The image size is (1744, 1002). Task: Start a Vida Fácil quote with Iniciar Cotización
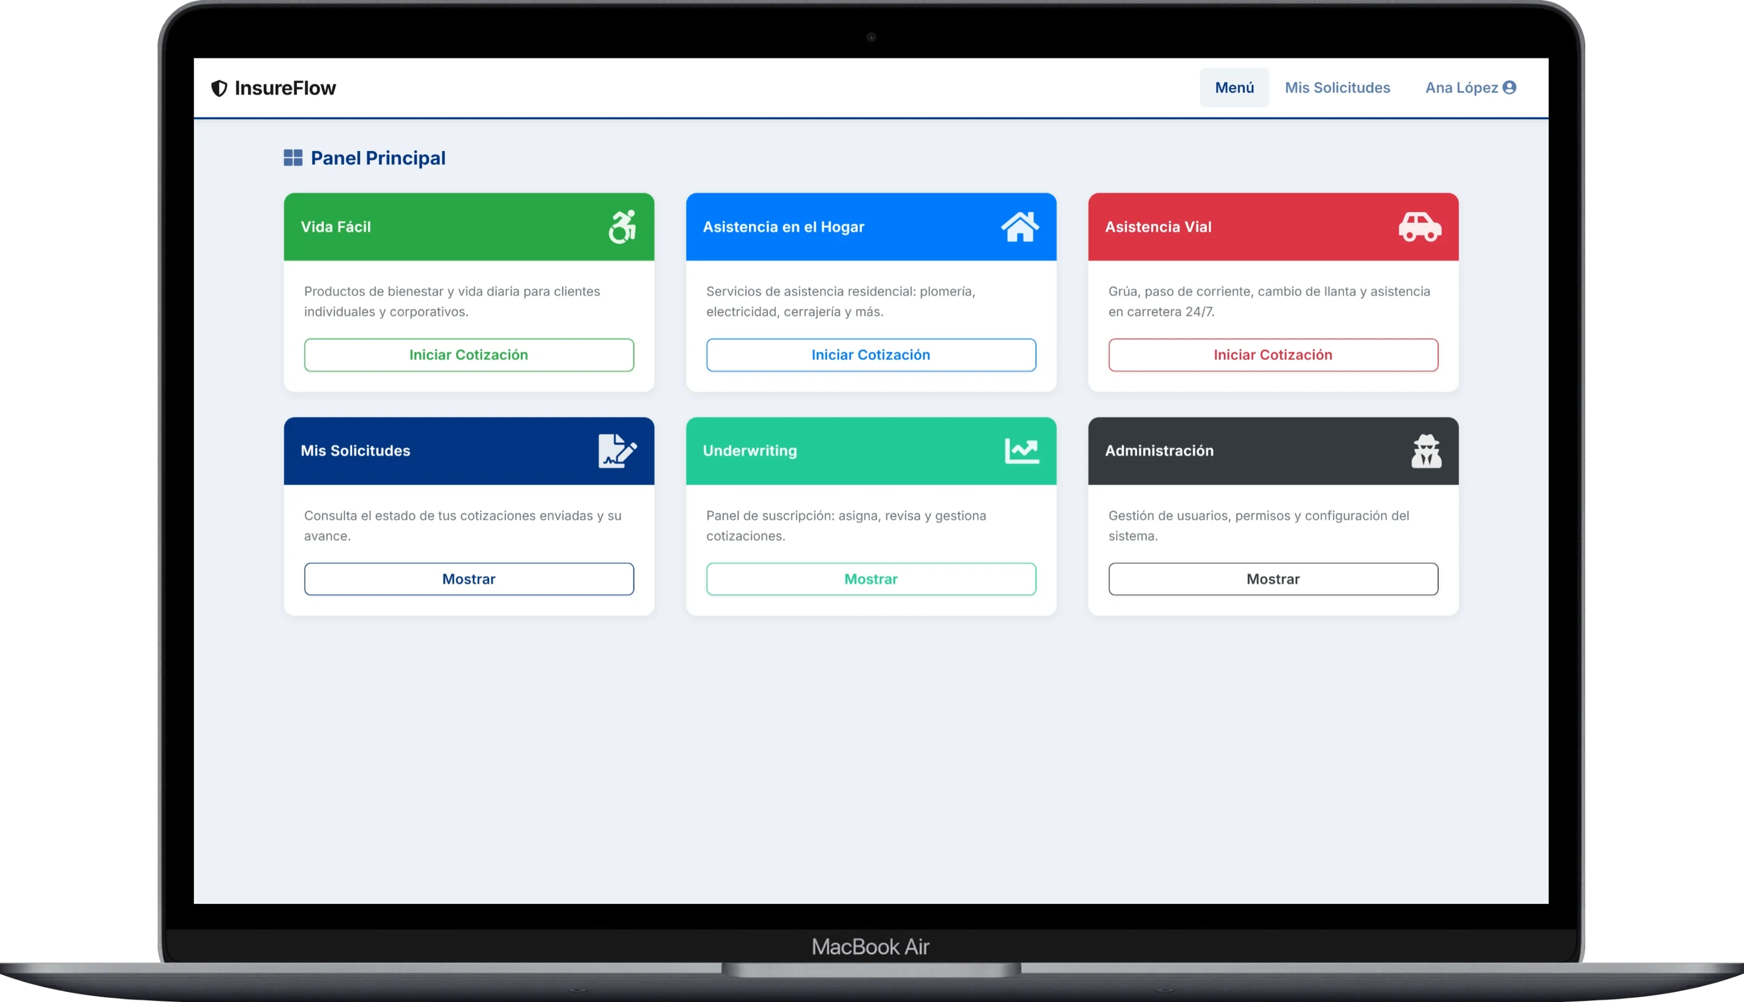point(469,355)
